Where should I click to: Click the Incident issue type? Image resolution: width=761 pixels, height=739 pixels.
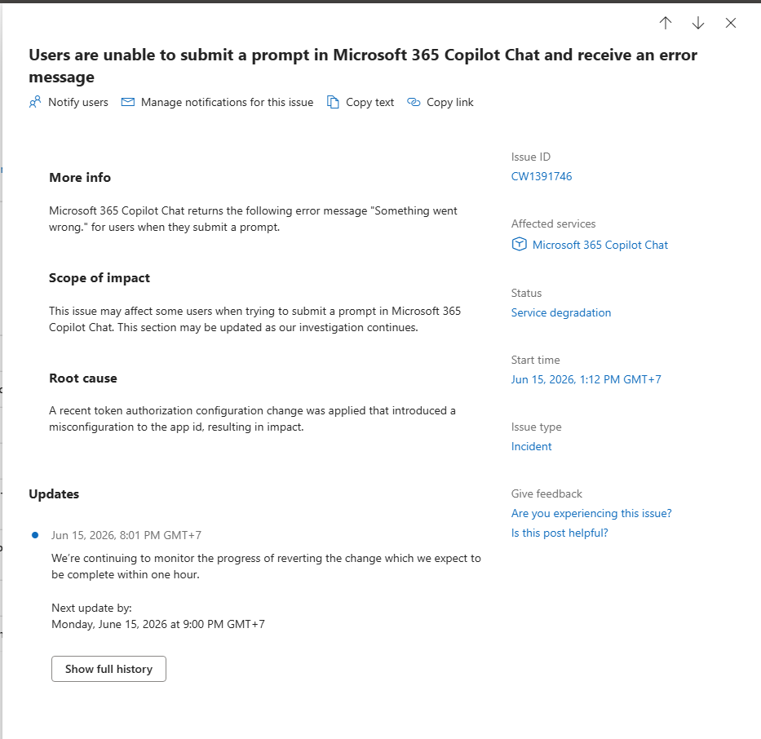point(531,446)
